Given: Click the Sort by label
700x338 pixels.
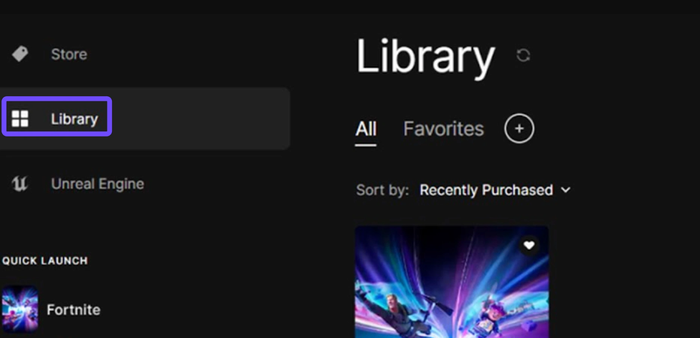Looking at the screenshot, I should pyautogui.click(x=382, y=190).
